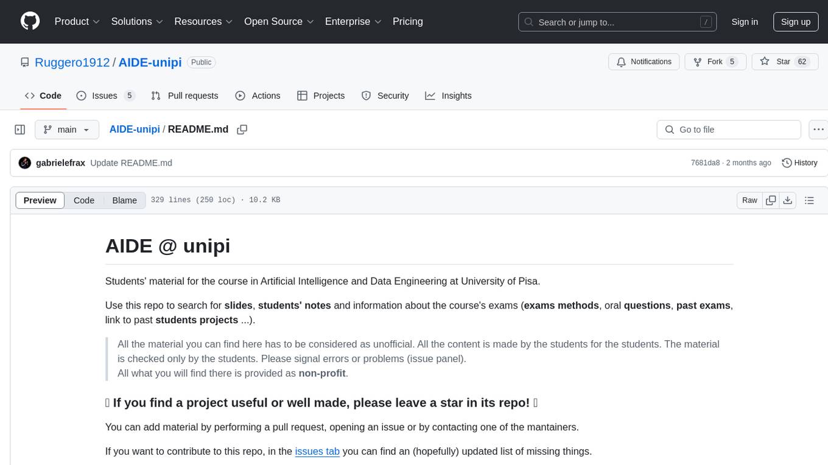The image size is (828, 465).
Task: Click the AIDE @ unipi heading
Action: (x=167, y=246)
